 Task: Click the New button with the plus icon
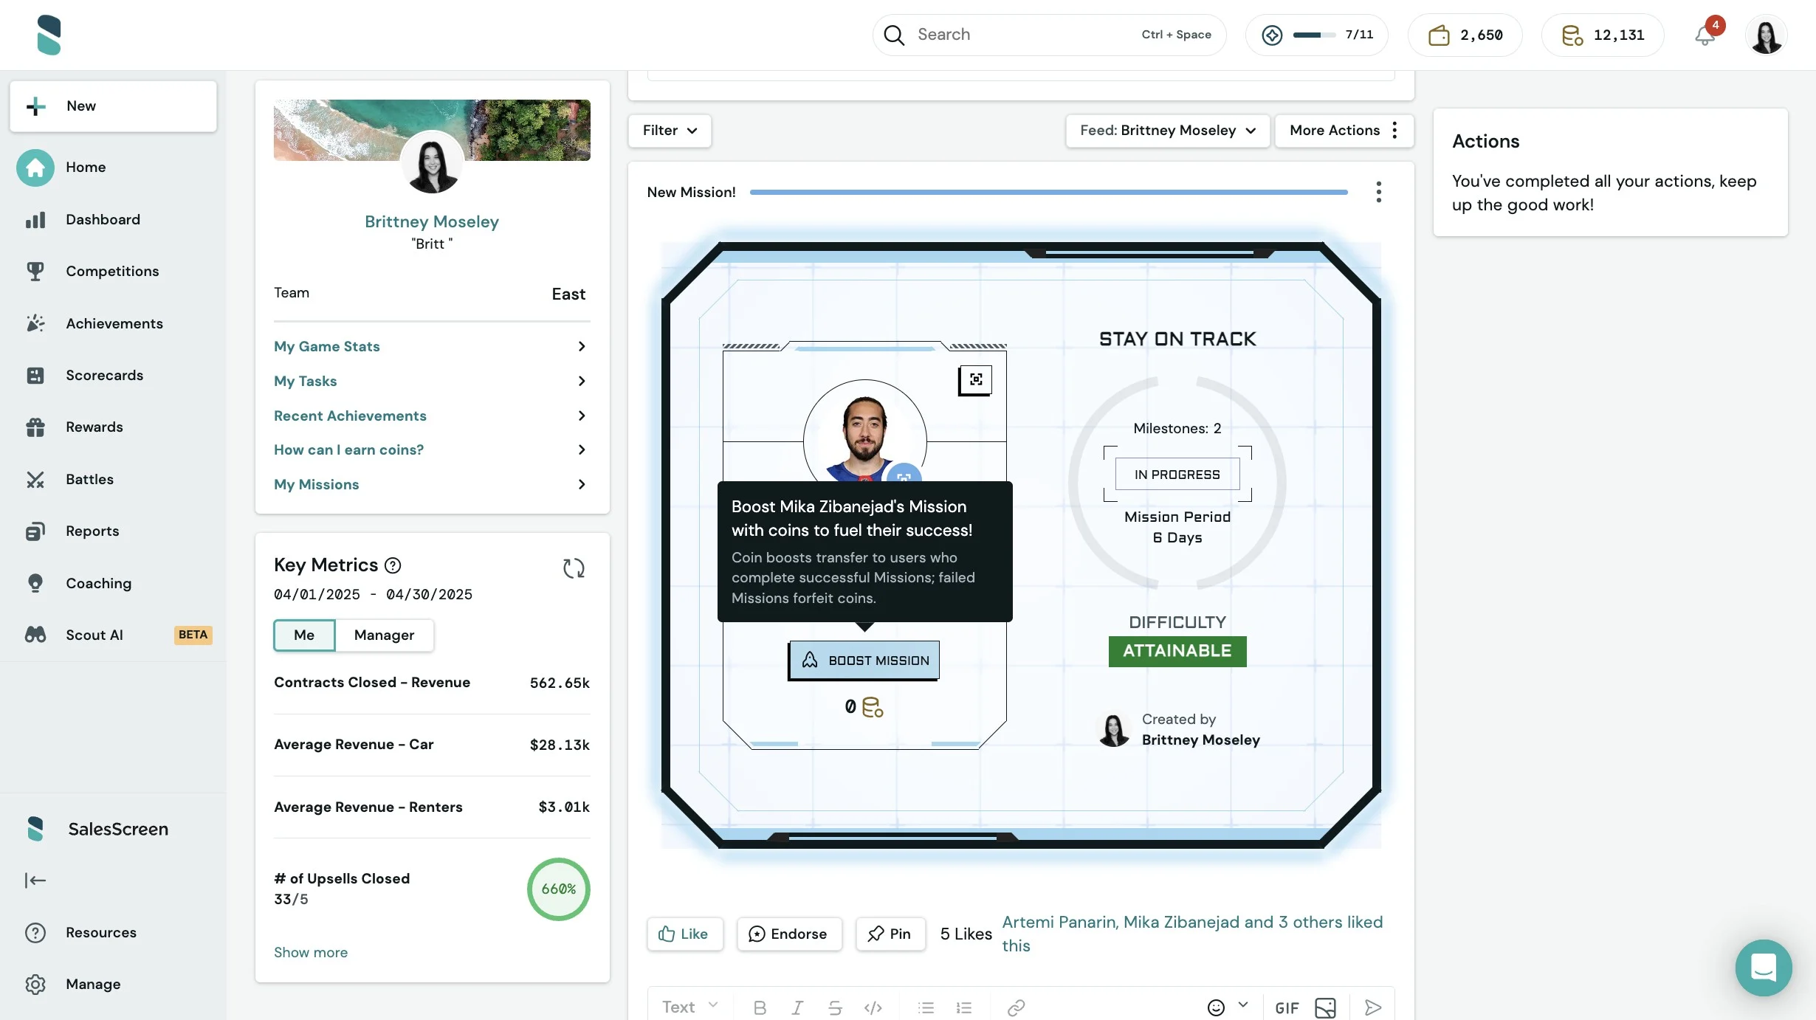pyautogui.click(x=113, y=106)
